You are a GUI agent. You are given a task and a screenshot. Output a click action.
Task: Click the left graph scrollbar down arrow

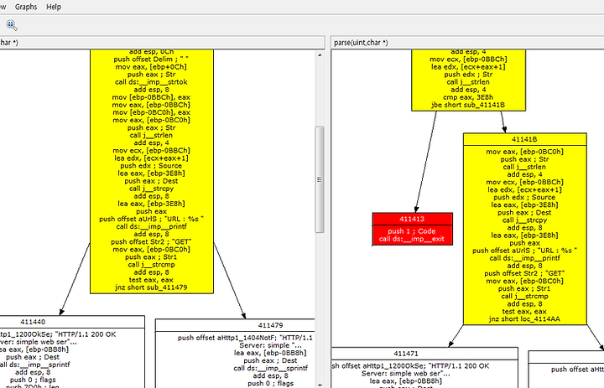click(x=320, y=385)
